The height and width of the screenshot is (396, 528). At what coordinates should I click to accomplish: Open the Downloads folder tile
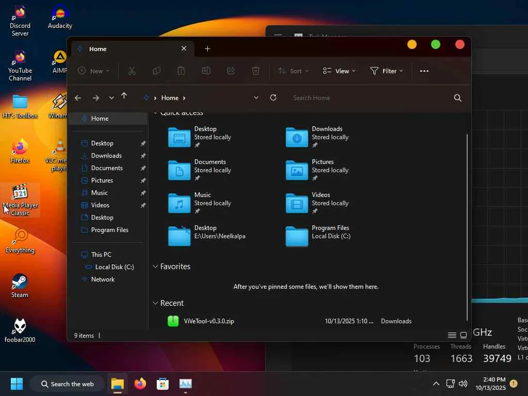pyautogui.click(x=318, y=137)
